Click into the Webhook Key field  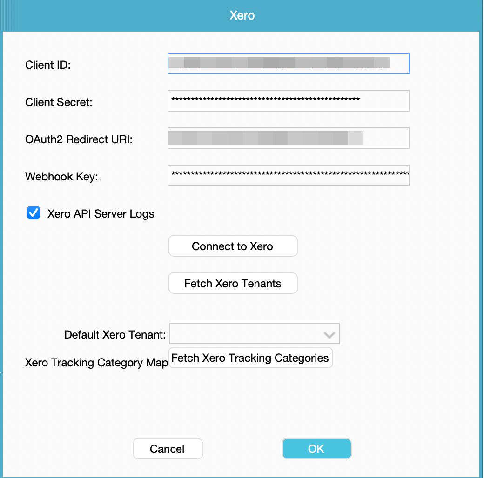(288, 175)
